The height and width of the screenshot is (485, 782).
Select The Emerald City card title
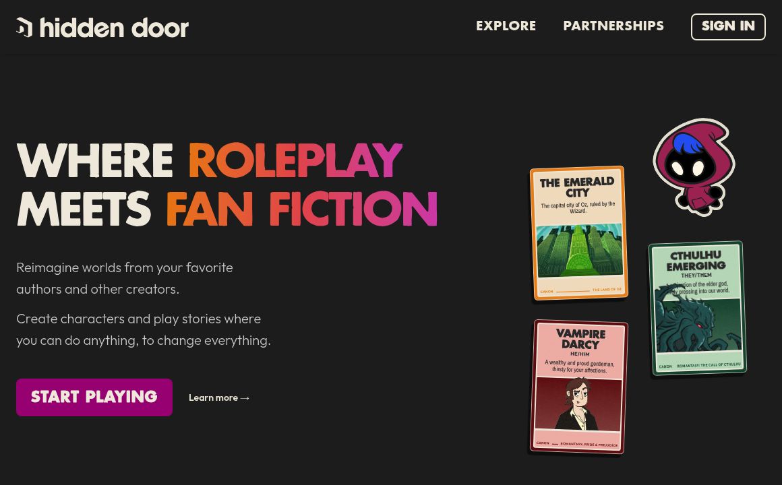click(x=577, y=187)
